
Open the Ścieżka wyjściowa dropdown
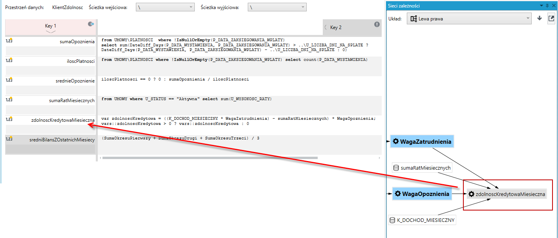pos(277,7)
